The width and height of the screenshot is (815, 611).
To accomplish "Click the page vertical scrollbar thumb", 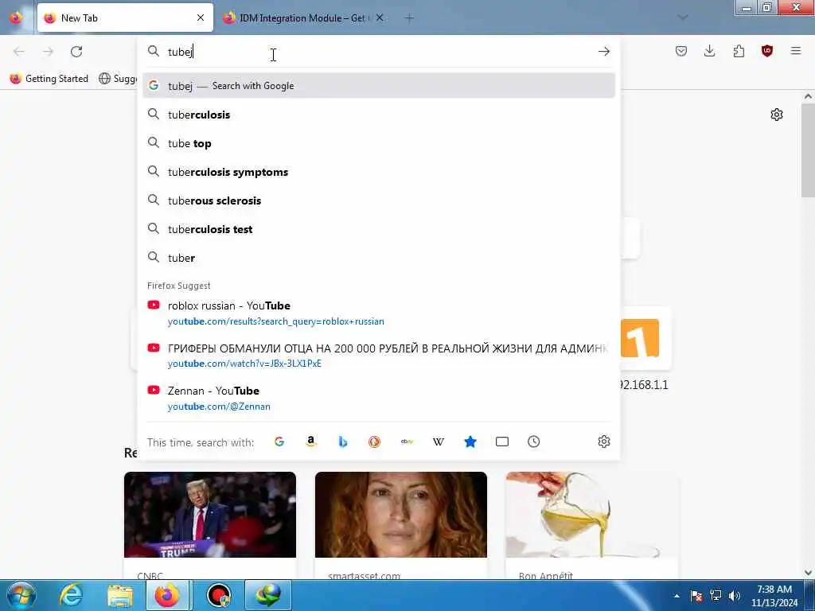I will 808,150.
